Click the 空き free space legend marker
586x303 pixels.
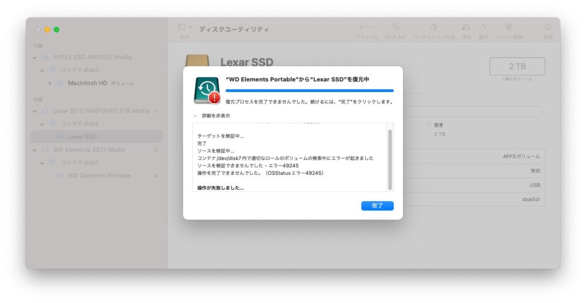pos(429,125)
